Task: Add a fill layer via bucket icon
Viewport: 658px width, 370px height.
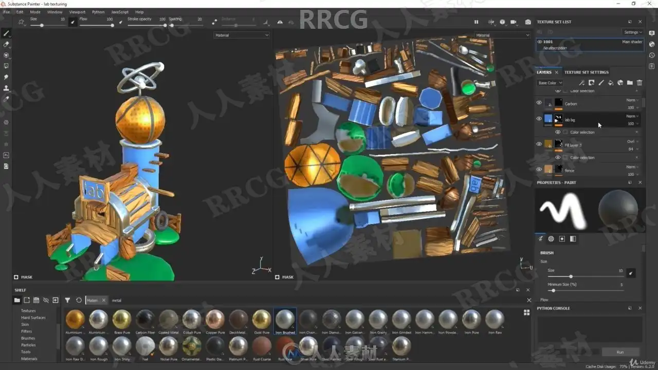Action: click(x=611, y=83)
